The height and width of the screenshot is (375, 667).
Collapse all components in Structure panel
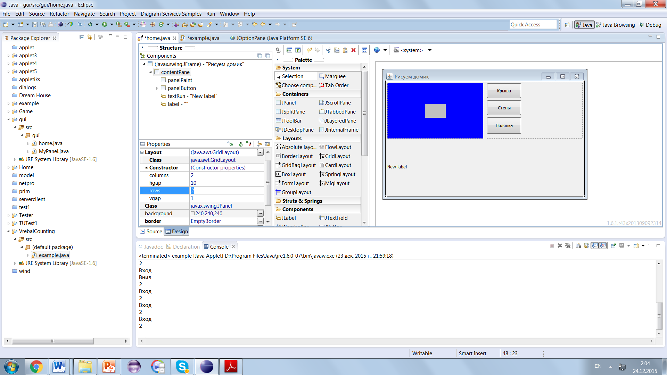(x=268, y=56)
